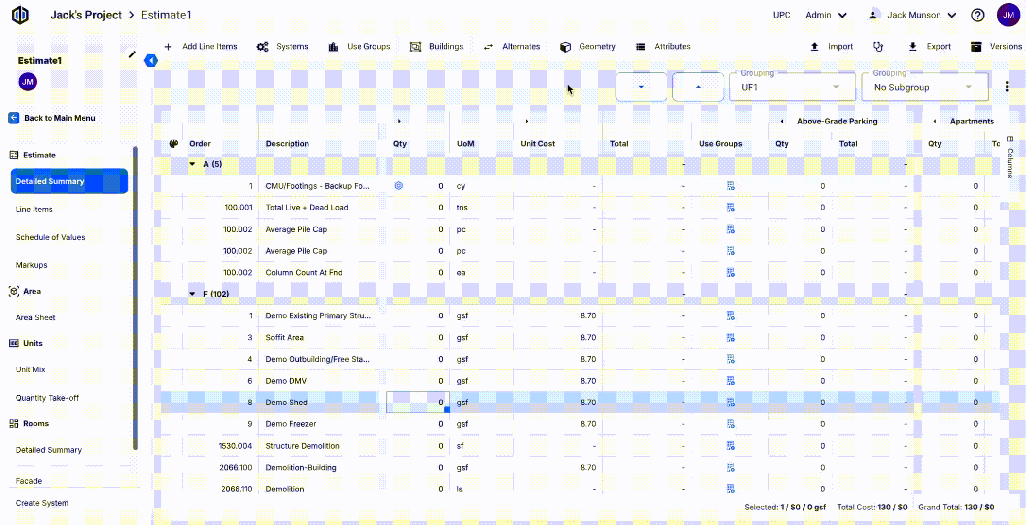Select the Demo Freezer Qty cell

coord(418,424)
